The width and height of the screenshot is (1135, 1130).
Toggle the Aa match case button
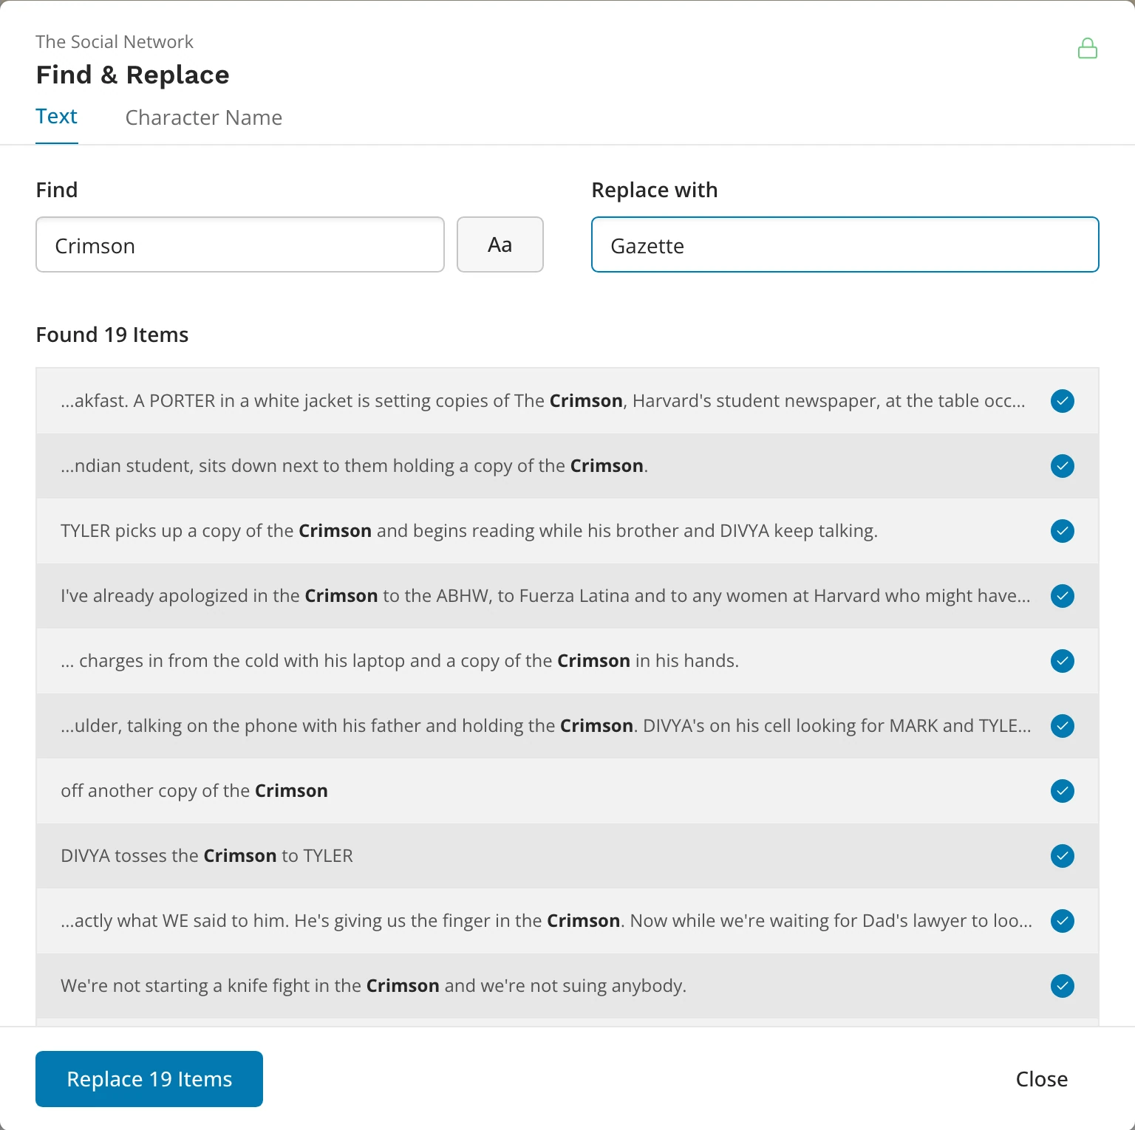[500, 244]
